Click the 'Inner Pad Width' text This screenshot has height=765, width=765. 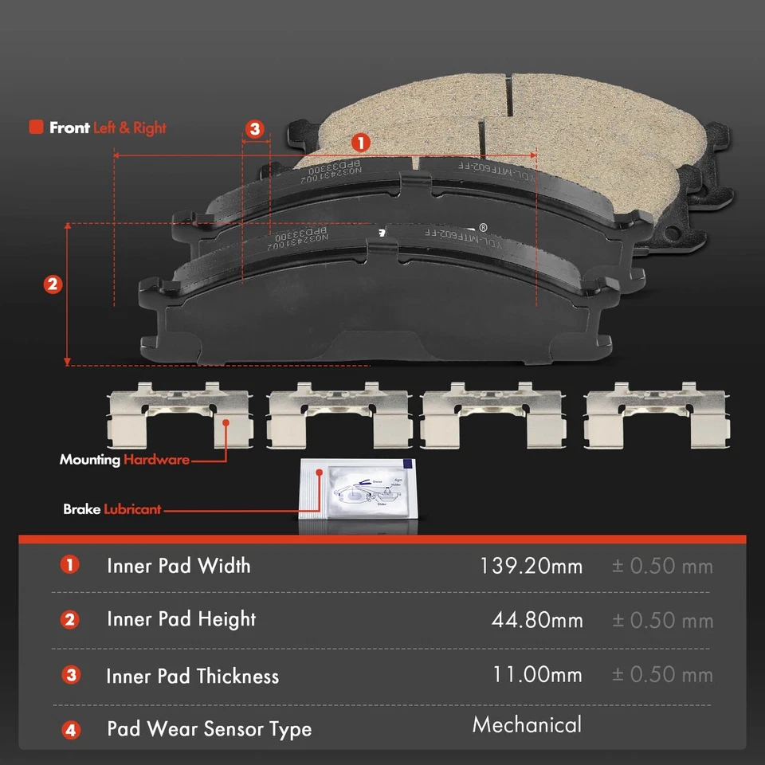coord(178,566)
